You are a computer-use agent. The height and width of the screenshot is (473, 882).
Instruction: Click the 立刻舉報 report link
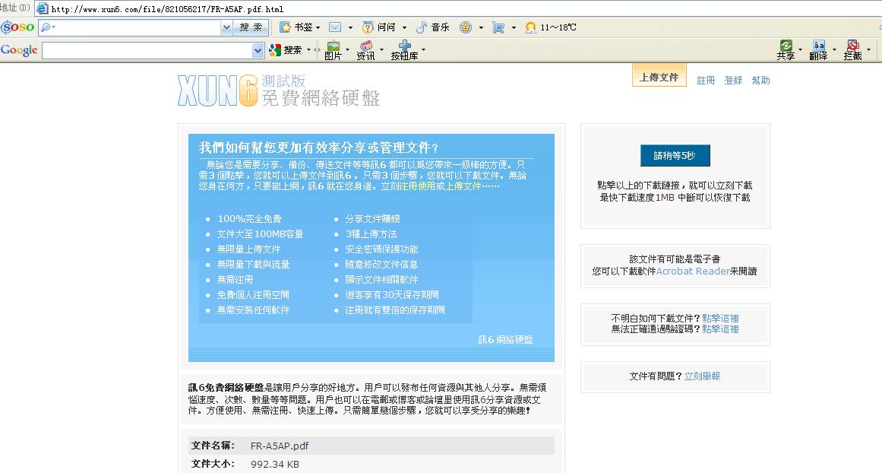pyautogui.click(x=702, y=376)
